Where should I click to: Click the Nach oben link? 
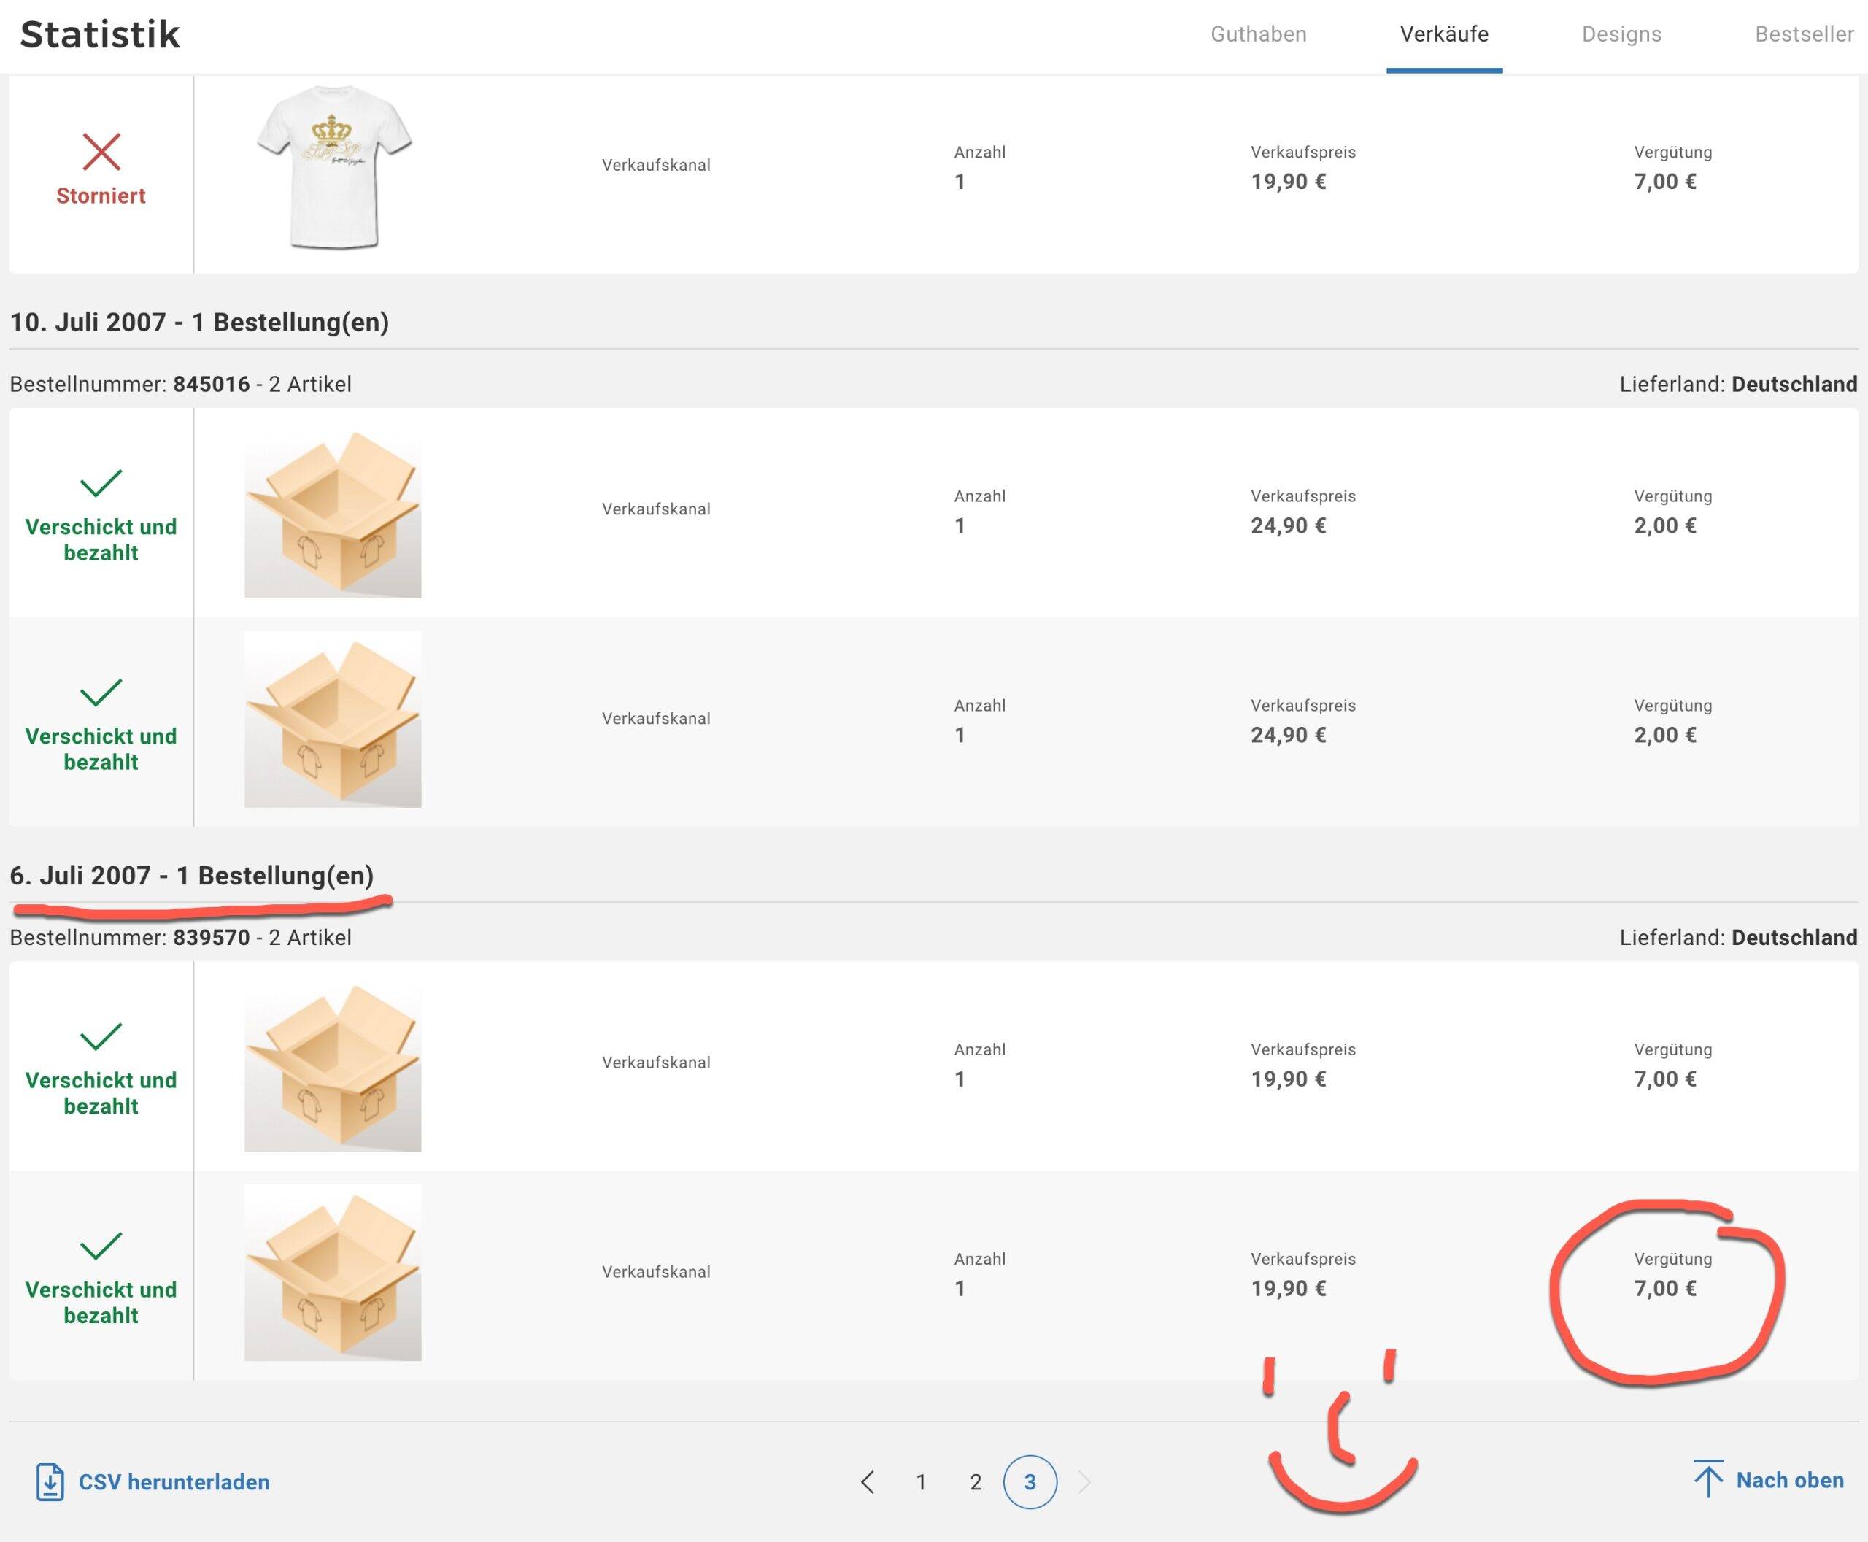[1789, 1480]
